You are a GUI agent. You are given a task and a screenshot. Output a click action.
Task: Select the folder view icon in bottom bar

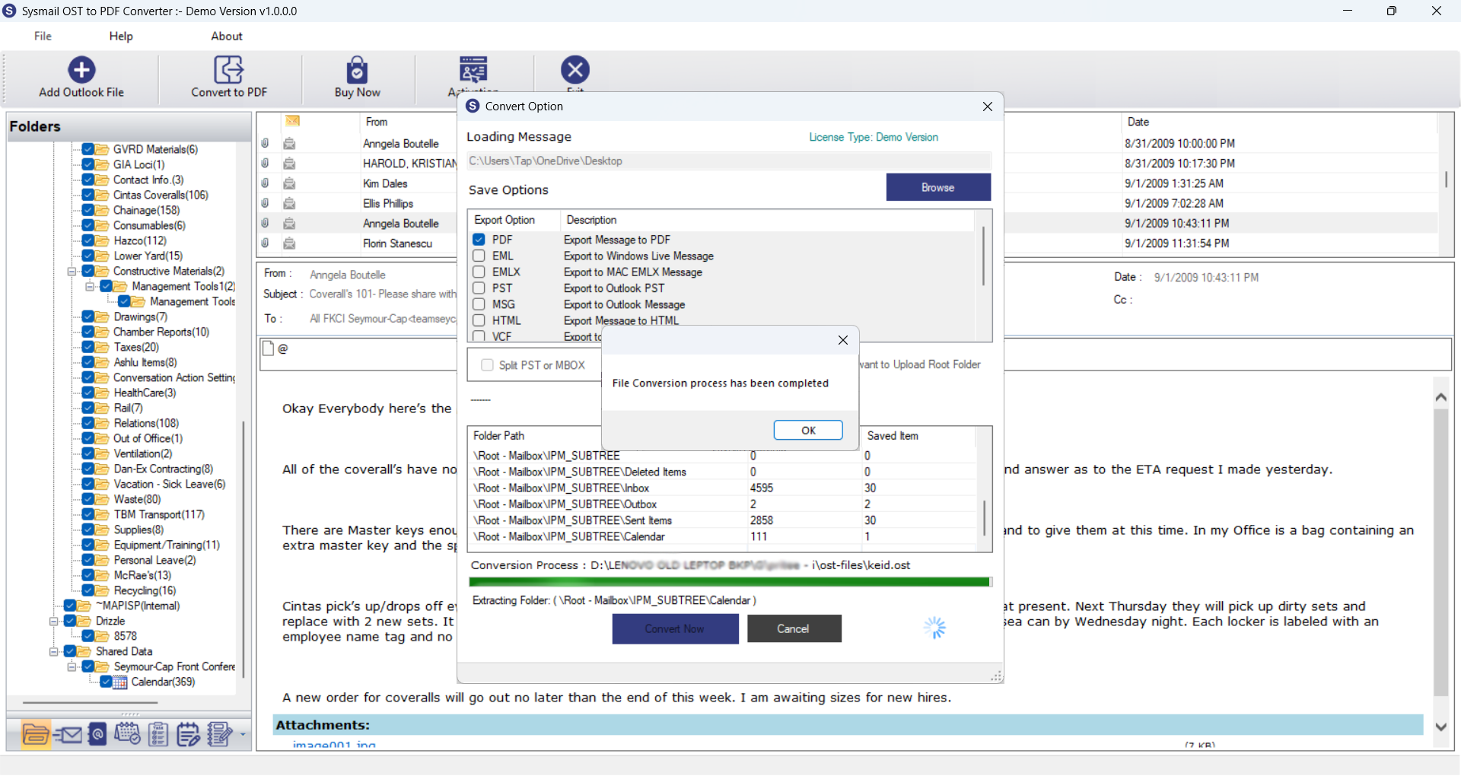[36, 734]
